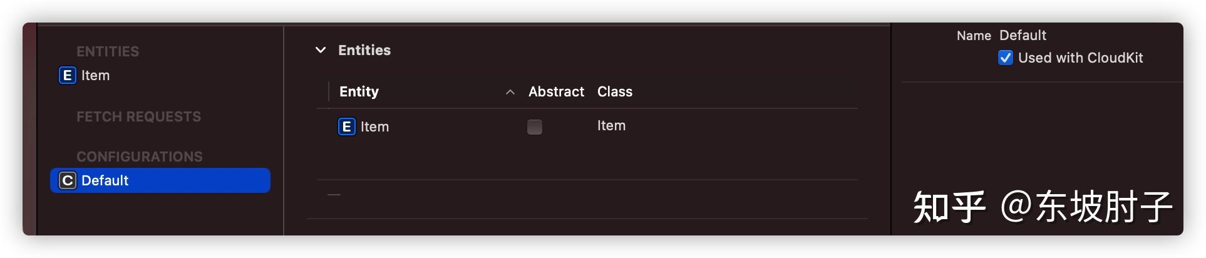The width and height of the screenshot is (1206, 258).
Task: Click the minus remove button below the table
Action: [x=334, y=195]
